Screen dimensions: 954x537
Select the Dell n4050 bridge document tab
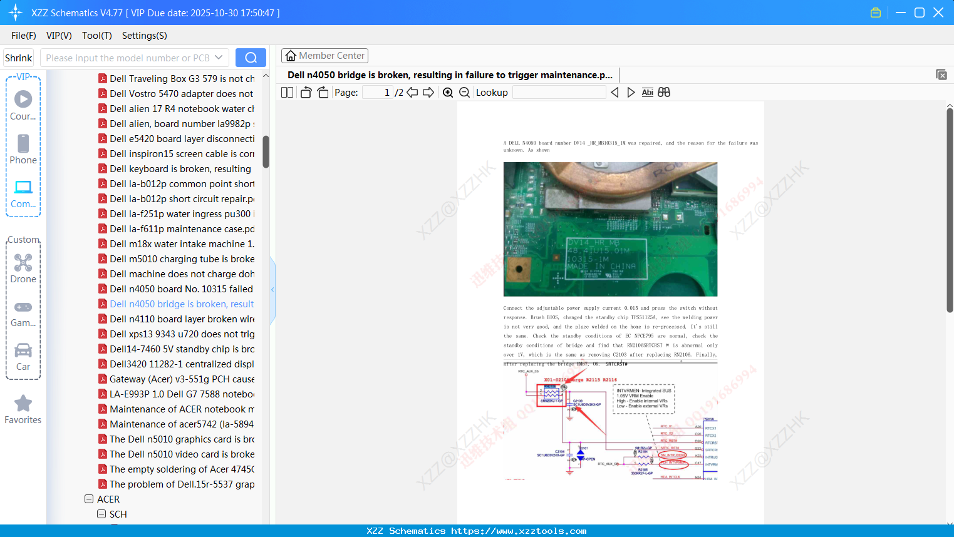click(450, 75)
